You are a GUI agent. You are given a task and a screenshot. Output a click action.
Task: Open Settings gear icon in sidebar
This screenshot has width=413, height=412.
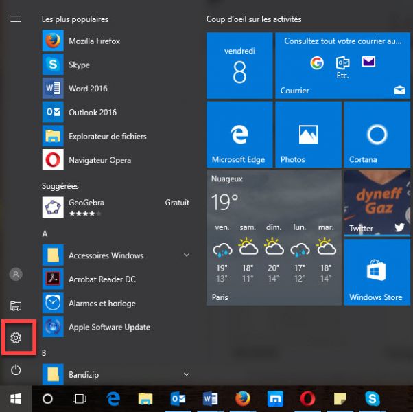click(16, 338)
